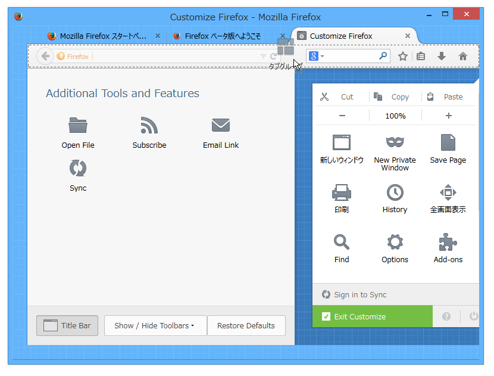Viewport: 494px width, 376px height.
Task: Open the Show / Hide Toolbars dropdown
Action: point(155,325)
